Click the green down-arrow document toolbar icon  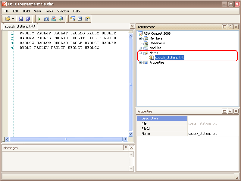61,19
